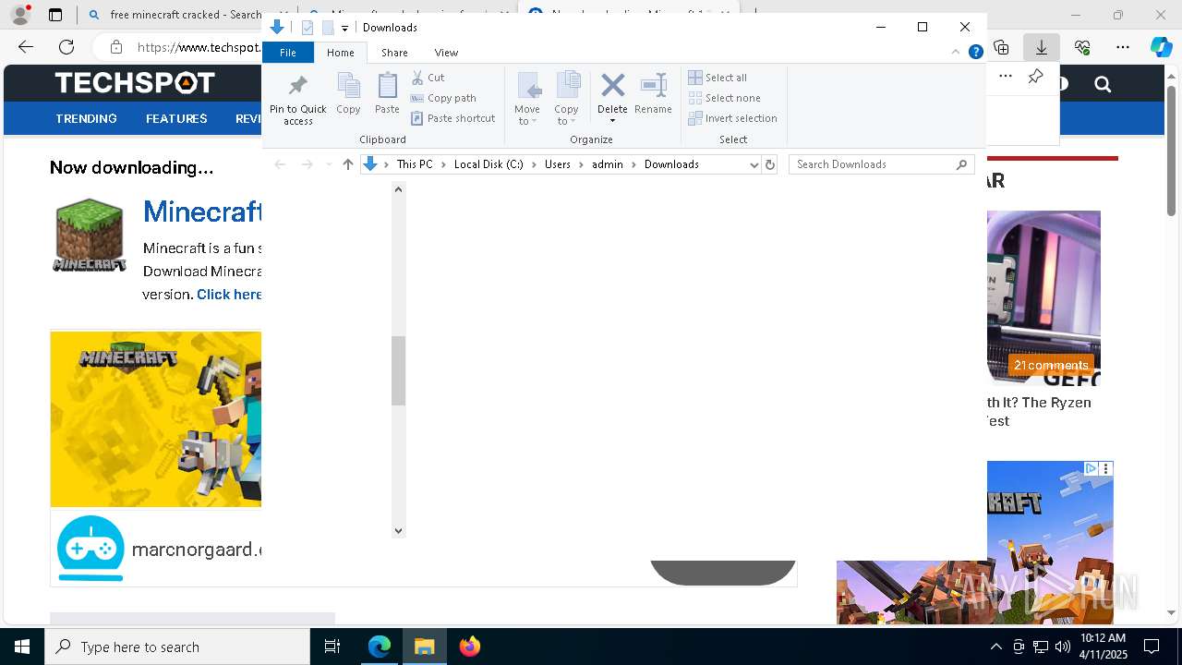Click the Minecraft title link

tap(202, 212)
